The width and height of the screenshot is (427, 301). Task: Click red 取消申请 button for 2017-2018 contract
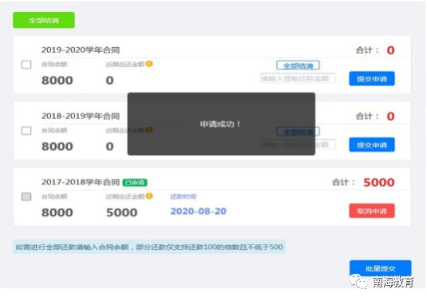point(372,211)
